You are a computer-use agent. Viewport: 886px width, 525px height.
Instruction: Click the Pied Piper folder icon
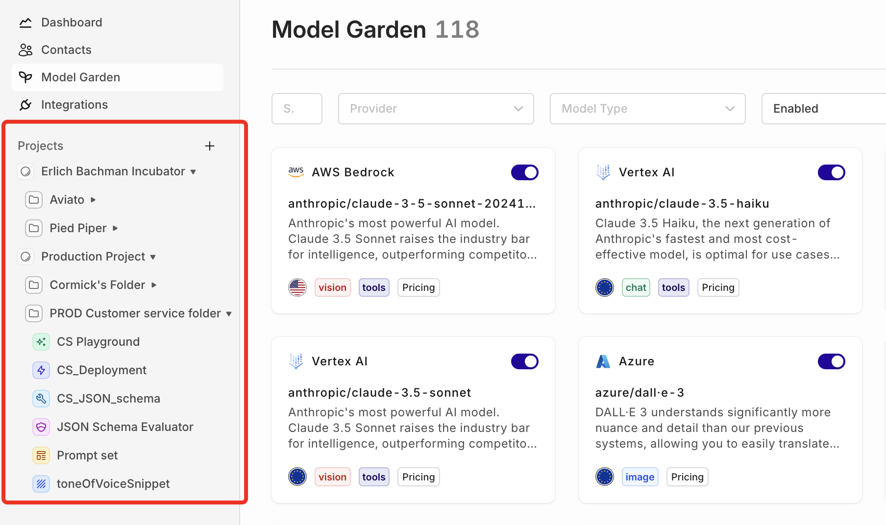click(x=34, y=228)
